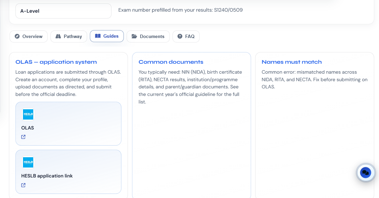Click the A-Level level field
This screenshot has width=379, height=198.
63,11
